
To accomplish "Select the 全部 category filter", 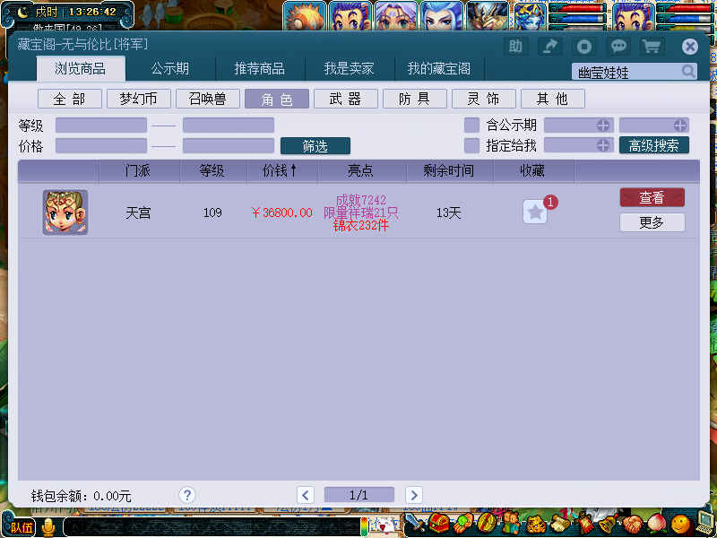I will click(70, 99).
